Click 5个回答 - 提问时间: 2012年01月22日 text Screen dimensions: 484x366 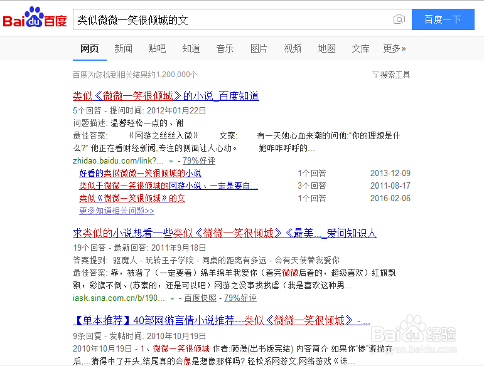(x=139, y=110)
